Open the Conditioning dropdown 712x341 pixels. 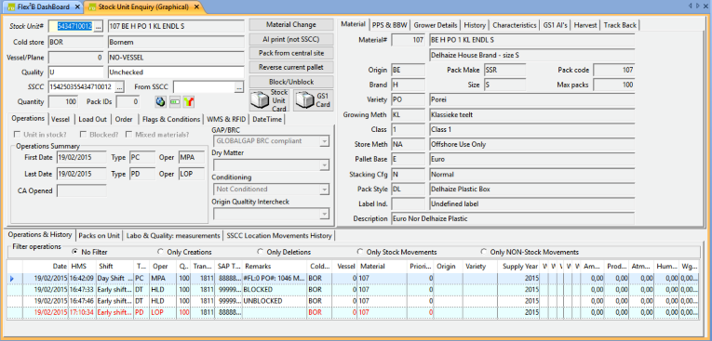pos(324,190)
